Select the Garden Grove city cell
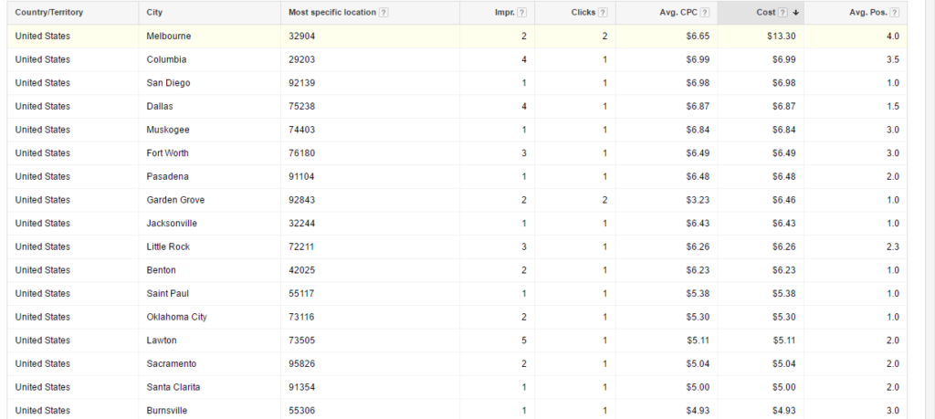This screenshot has height=419, width=935. [x=175, y=200]
